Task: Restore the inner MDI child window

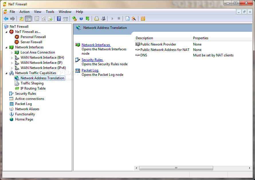Action: coord(244,12)
